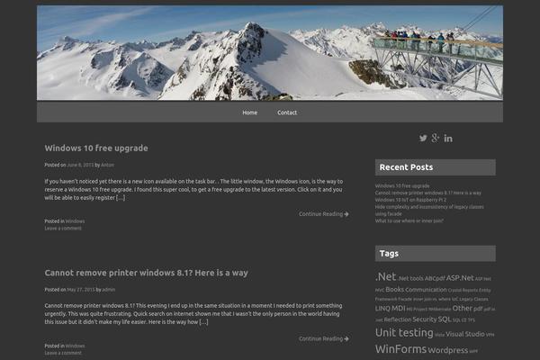
Task: Open recent post 'What to use where or inner join?'
Action: (x=409, y=220)
